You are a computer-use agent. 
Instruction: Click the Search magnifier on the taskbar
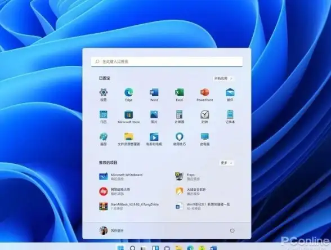tap(133, 248)
